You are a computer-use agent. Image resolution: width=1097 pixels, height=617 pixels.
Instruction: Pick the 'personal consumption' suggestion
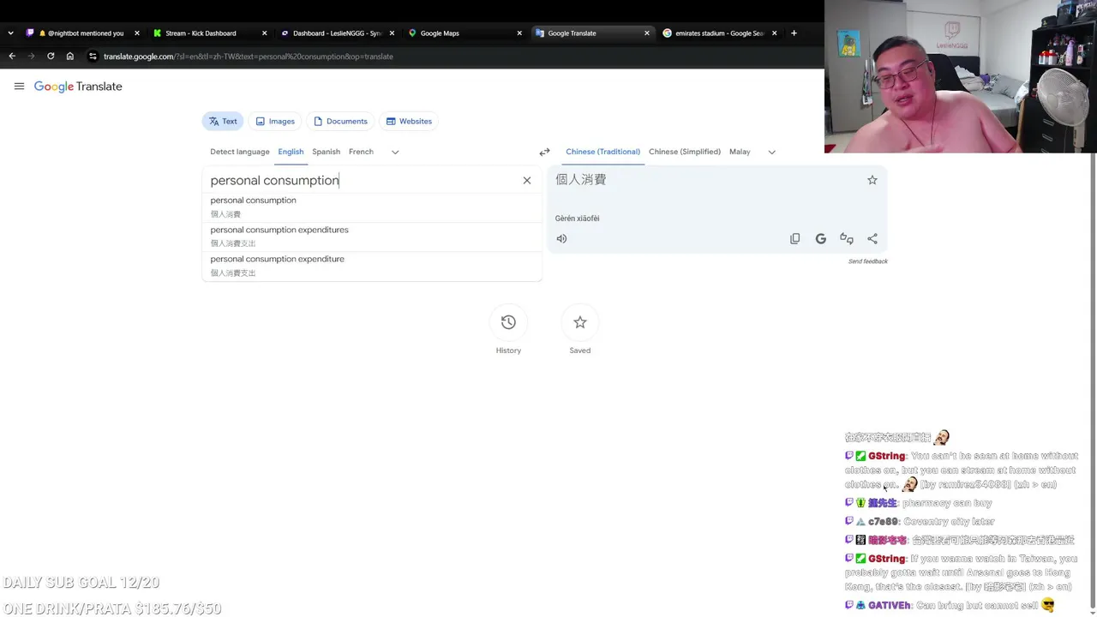[372, 207]
